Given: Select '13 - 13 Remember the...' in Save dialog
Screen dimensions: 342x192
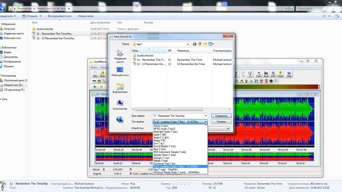Looking at the screenshot, I should pyautogui.click(x=150, y=64).
